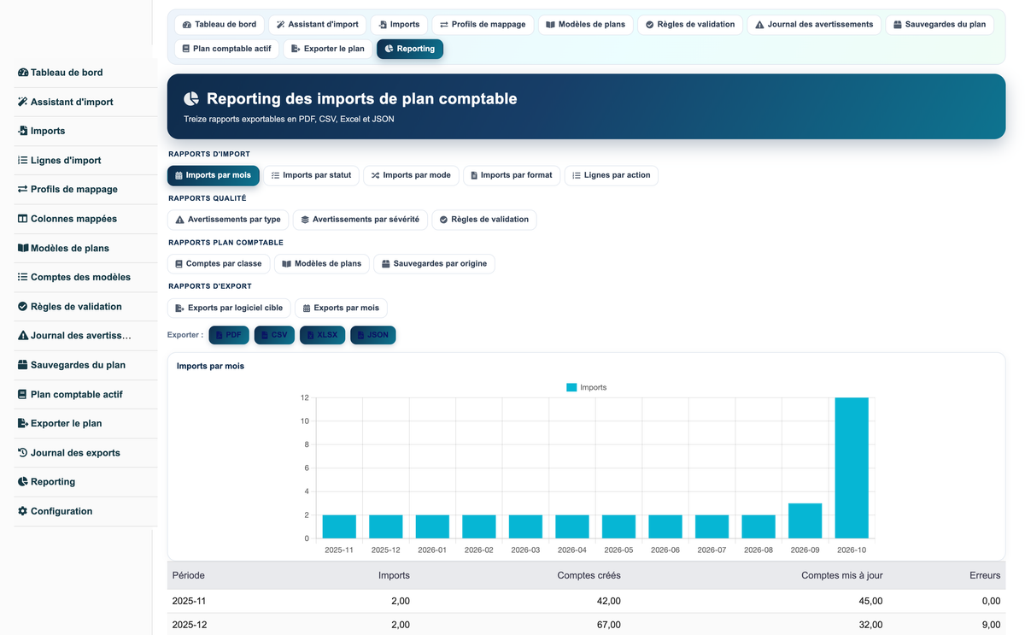The height and width of the screenshot is (635, 1025).
Task: Click the 2026-10 chart bar
Action: [x=852, y=467]
